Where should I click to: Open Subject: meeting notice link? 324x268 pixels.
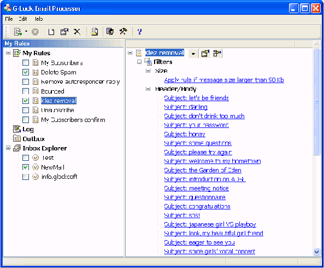tap(196, 188)
